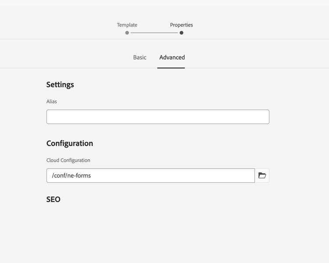Click the Template step dot indicator
This screenshot has height=263, width=329.
(127, 33)
